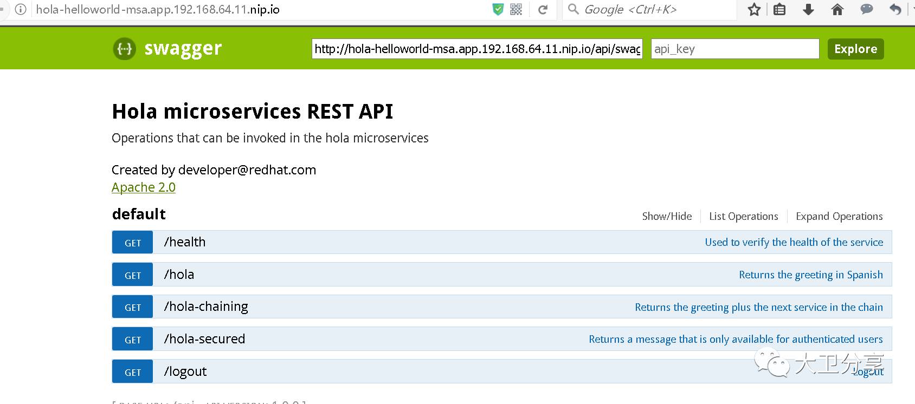915x404 pixels.
Task: Reload the page with the refresh icon
Action: [543, 9]
